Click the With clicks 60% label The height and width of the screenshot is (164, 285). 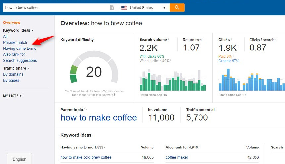(x=152, y=56)
